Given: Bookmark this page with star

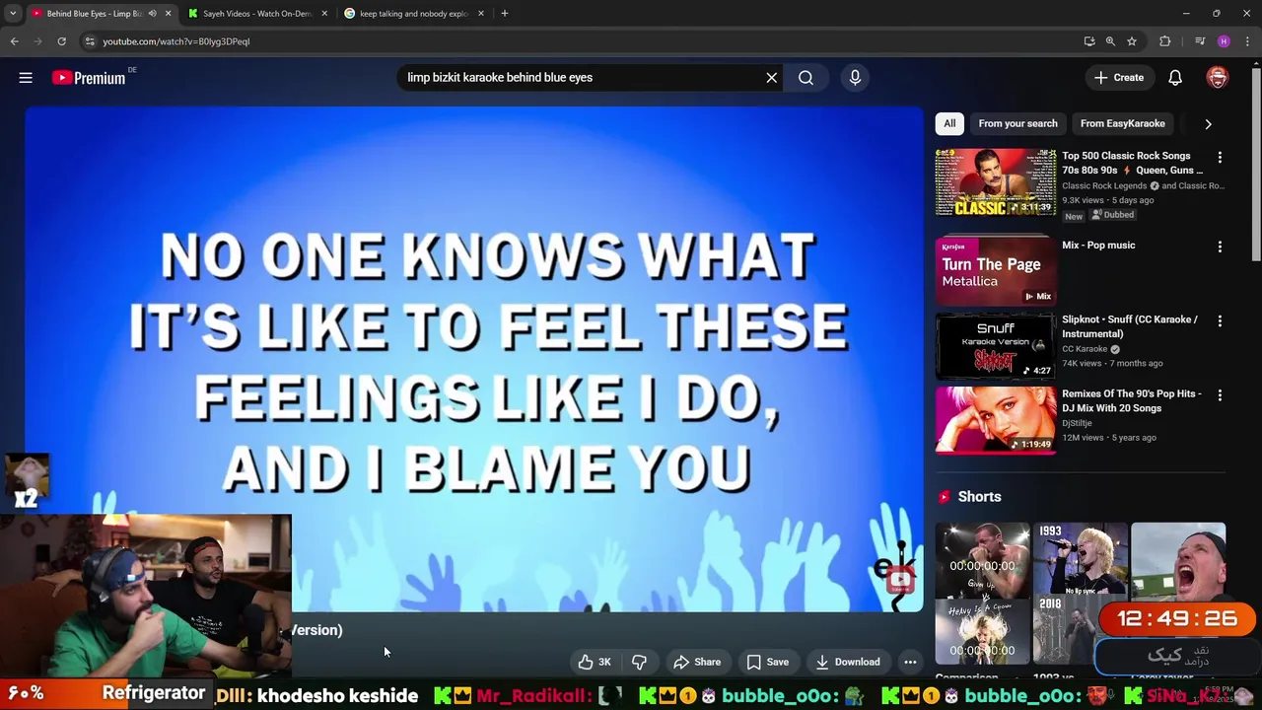Looking at the screenshot, I should tap(1132, 41).
